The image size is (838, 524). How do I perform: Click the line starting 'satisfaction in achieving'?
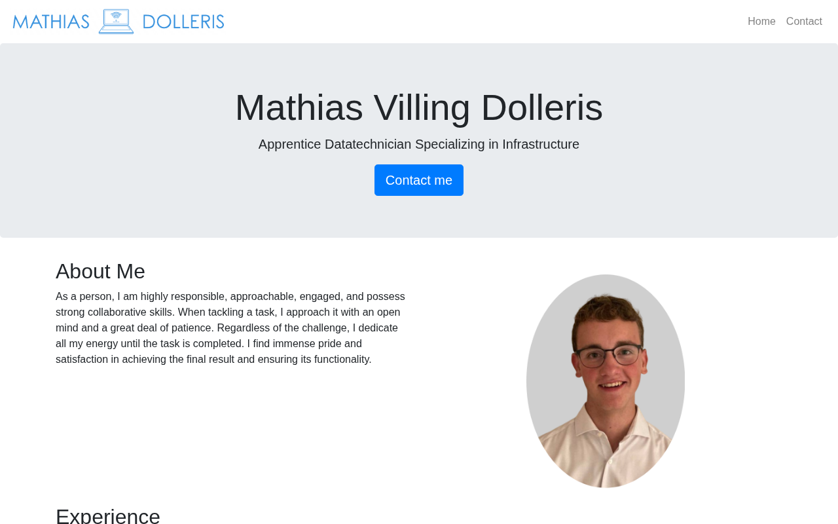point(213,360)
